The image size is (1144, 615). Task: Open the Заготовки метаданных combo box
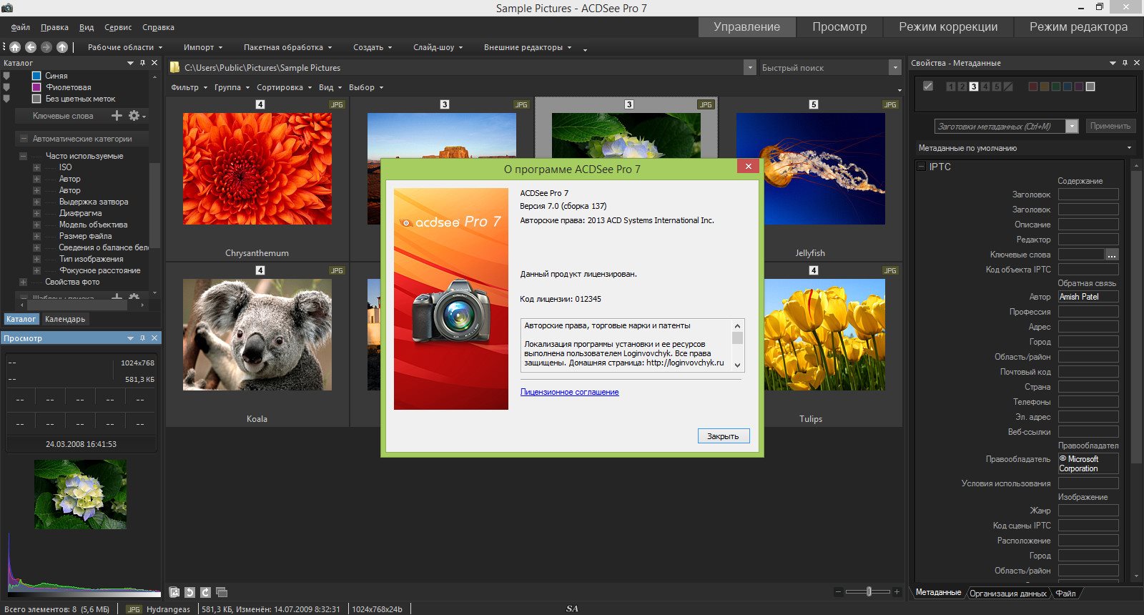pyautogui.click(x=1006, y=126)
